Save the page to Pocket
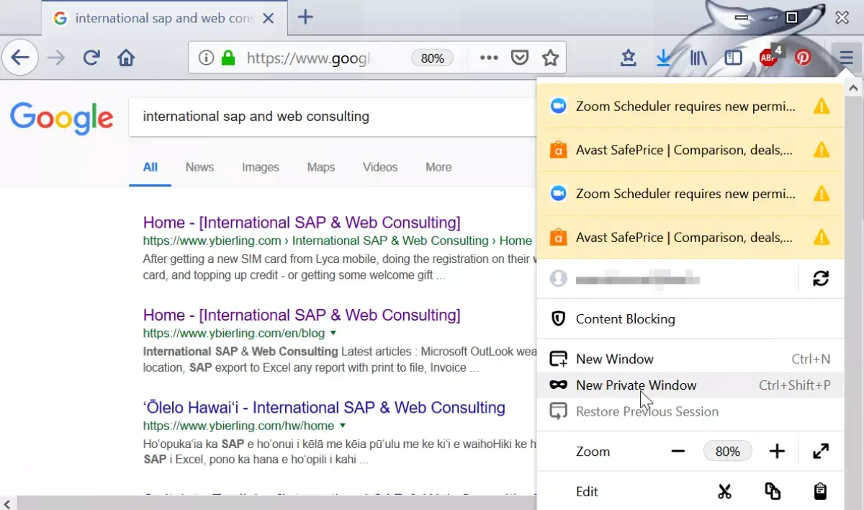The height and width of the screenshot is (510, 864). click(x=520, y=58)
